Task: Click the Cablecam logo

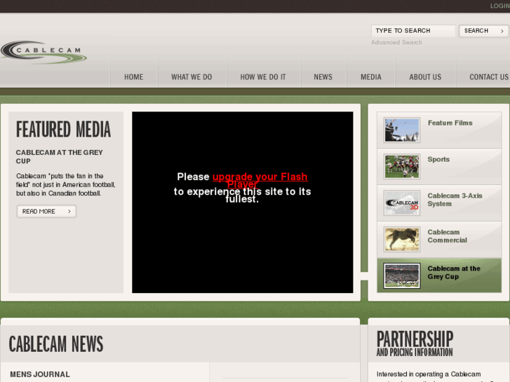Action: click(x=43, y=52)
